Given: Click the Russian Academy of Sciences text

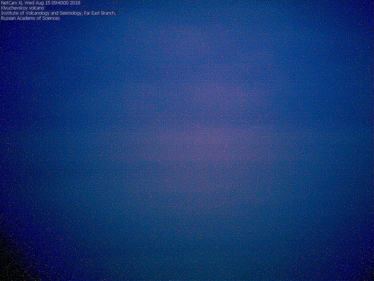Looking at the screenshot, I should click(31, 18).
